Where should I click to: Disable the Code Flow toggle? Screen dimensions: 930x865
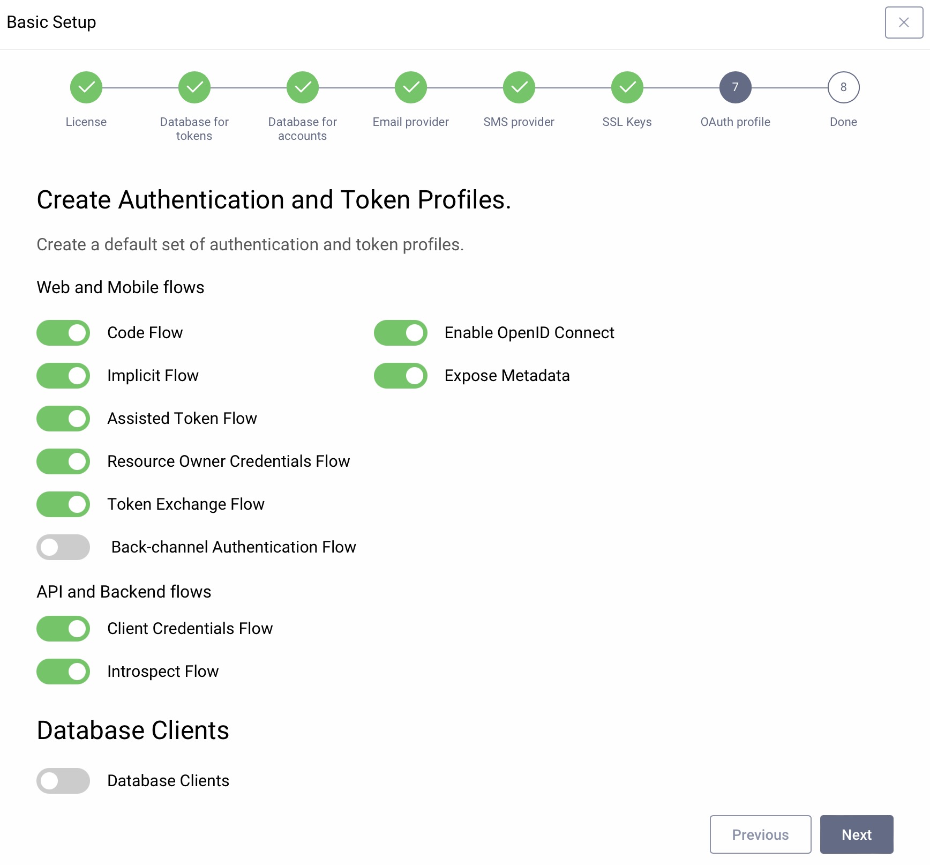(x=63, y=333)
